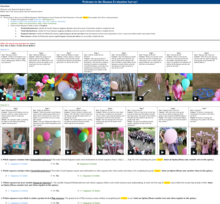Play the Sequence 2 Step 1 video

[5, 152]
